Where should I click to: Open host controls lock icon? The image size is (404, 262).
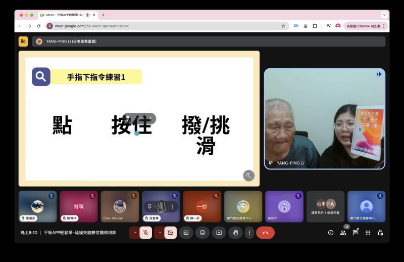[x=380, y=233]
